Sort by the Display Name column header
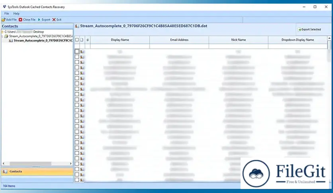The image size is (333, 193). pos(120,40)
